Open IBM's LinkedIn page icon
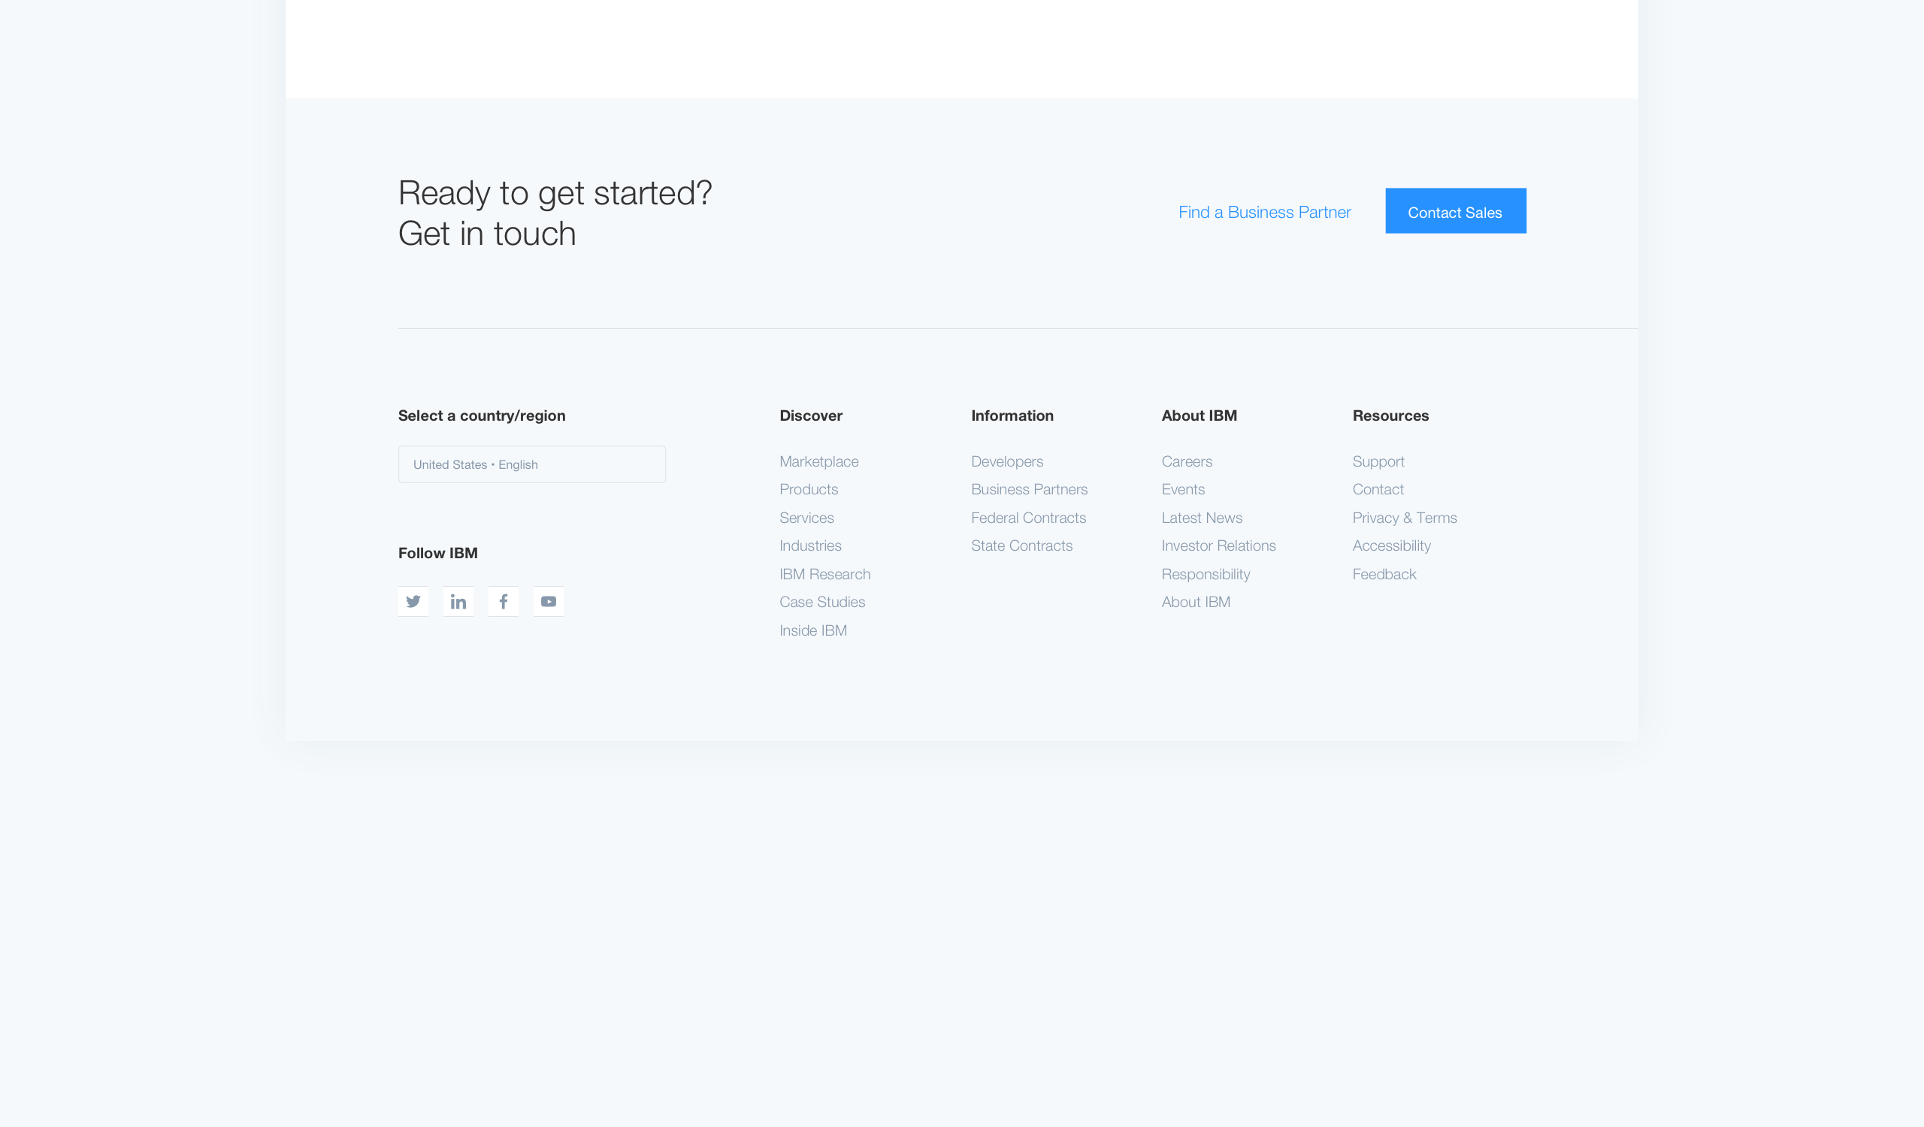 (458, 601)
